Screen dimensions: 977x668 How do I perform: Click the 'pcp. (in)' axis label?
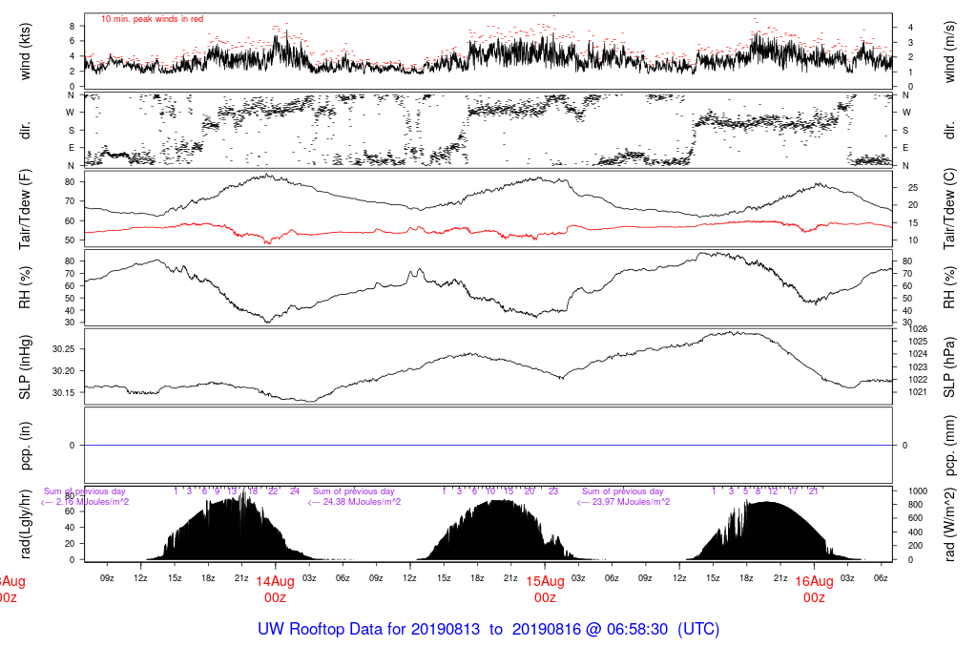click(25, 446)
